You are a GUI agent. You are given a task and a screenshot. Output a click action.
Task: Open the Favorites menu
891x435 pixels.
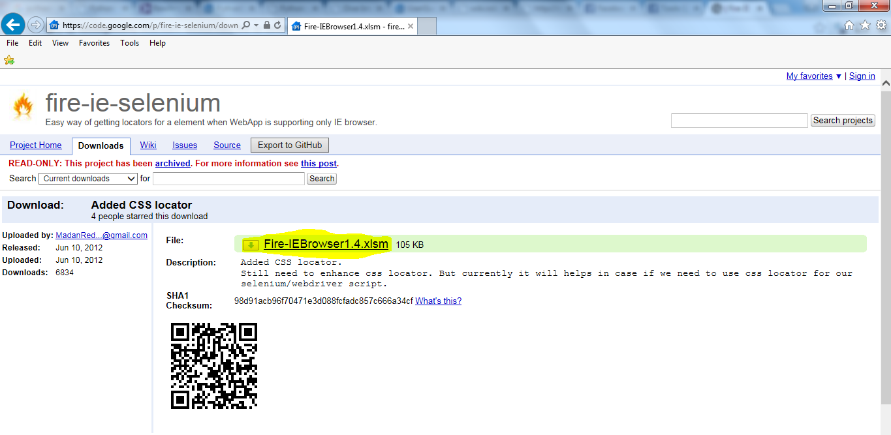tap(95, 43)
